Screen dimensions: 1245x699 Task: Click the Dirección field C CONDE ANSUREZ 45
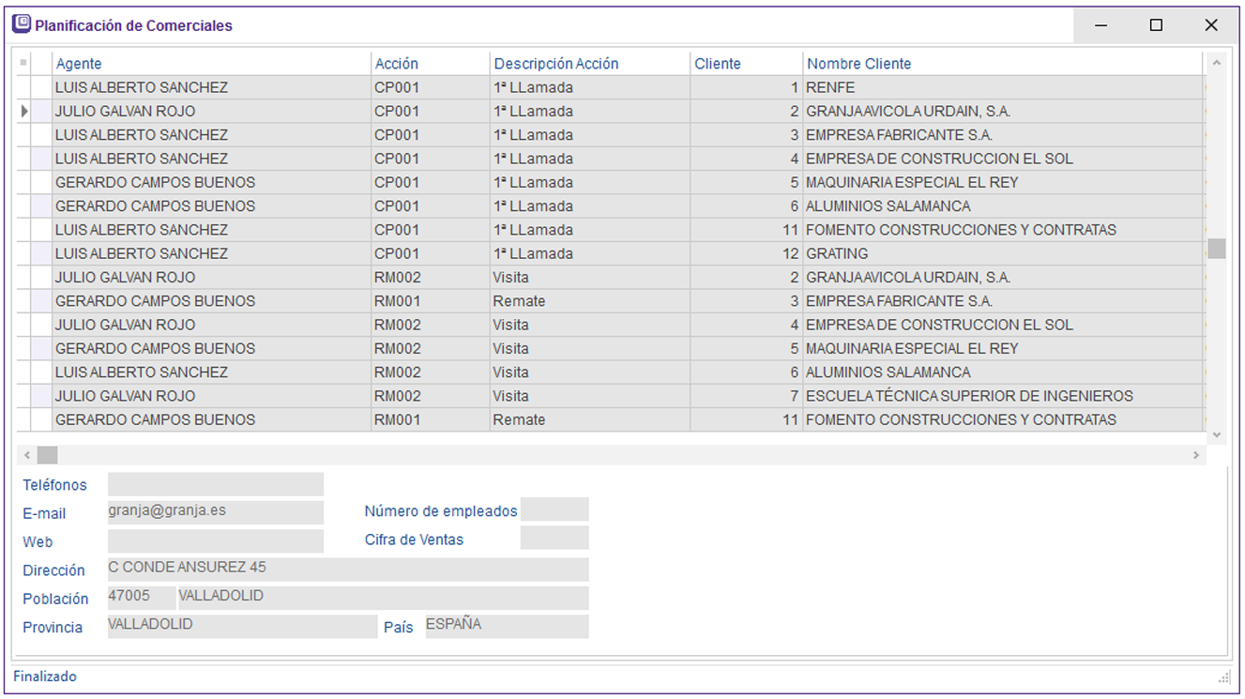347,569
